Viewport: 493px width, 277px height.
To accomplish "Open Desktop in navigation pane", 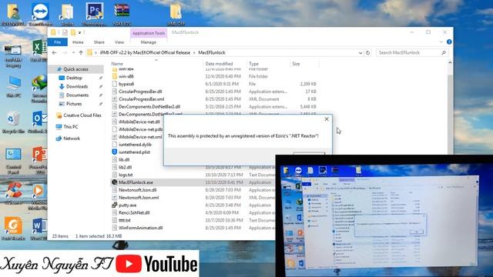I will tap(74, 78).
